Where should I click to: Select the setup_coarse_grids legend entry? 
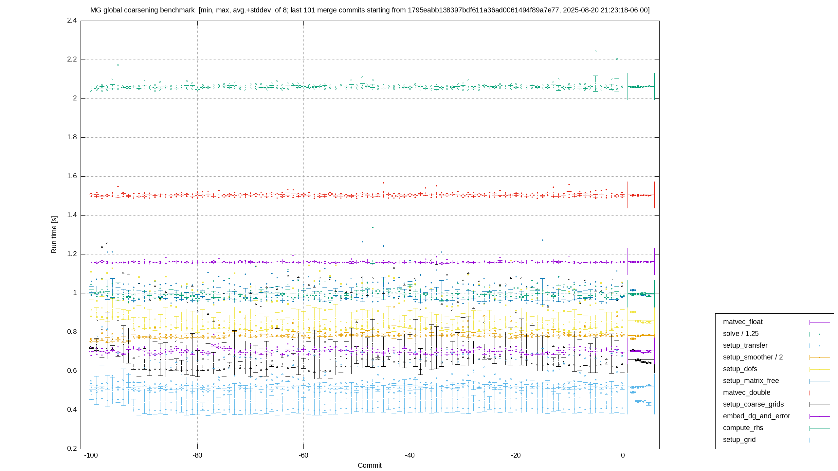pyautogui.click(x=753, y=404)
